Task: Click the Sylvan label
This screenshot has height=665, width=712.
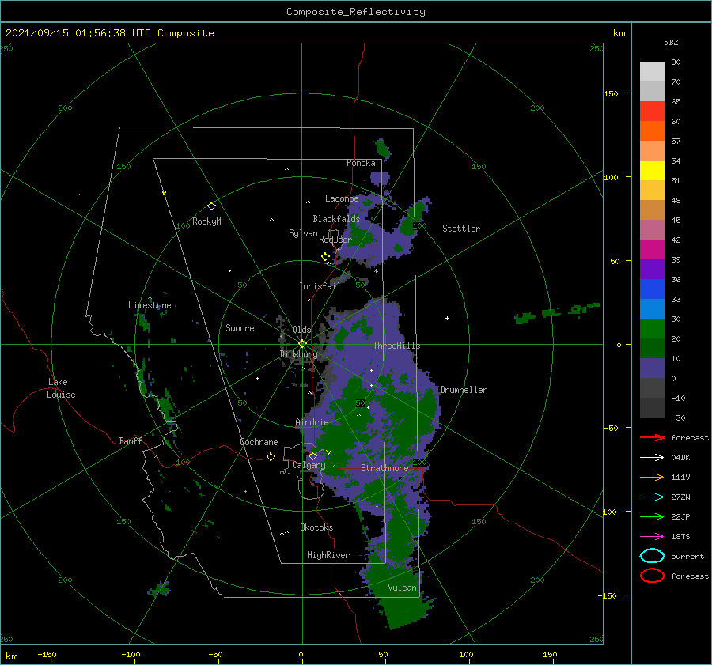Action: [x=303, y=233]
